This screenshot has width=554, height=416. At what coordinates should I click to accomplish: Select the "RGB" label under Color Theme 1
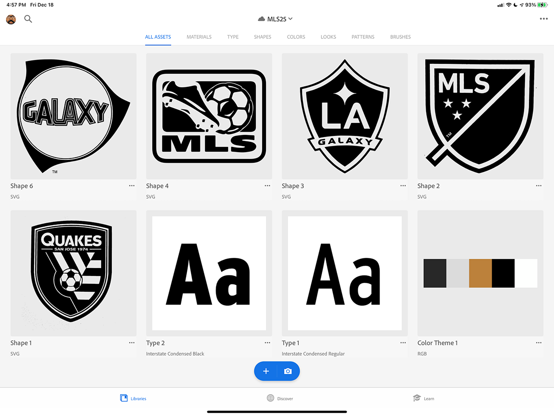coord(422,354)
